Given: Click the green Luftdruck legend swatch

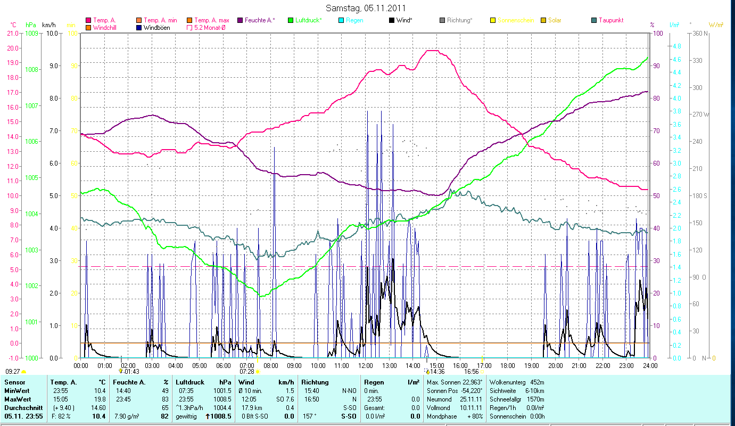Looking at the screenshot, I should point(291,21).
